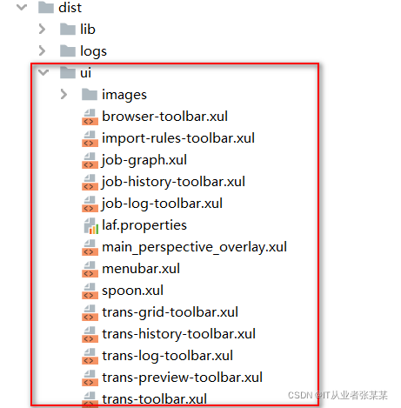
Task: Click the images folder icon
Action: [90, 95]
